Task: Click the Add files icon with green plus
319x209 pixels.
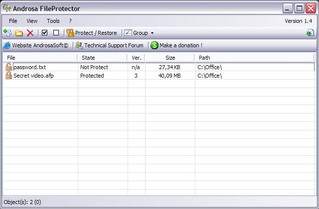Action: 8,33
